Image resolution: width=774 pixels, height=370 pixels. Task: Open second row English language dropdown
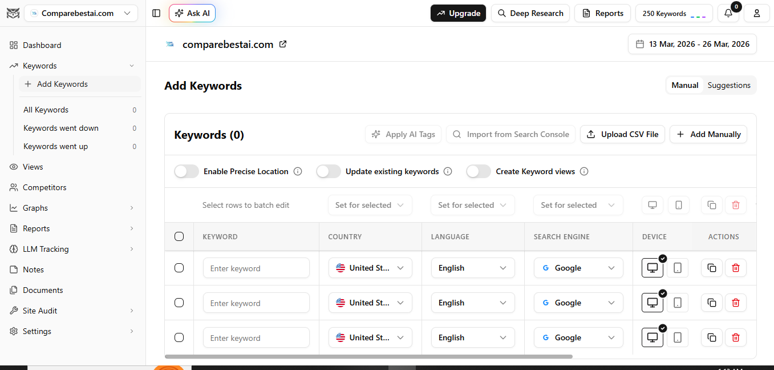473,303
